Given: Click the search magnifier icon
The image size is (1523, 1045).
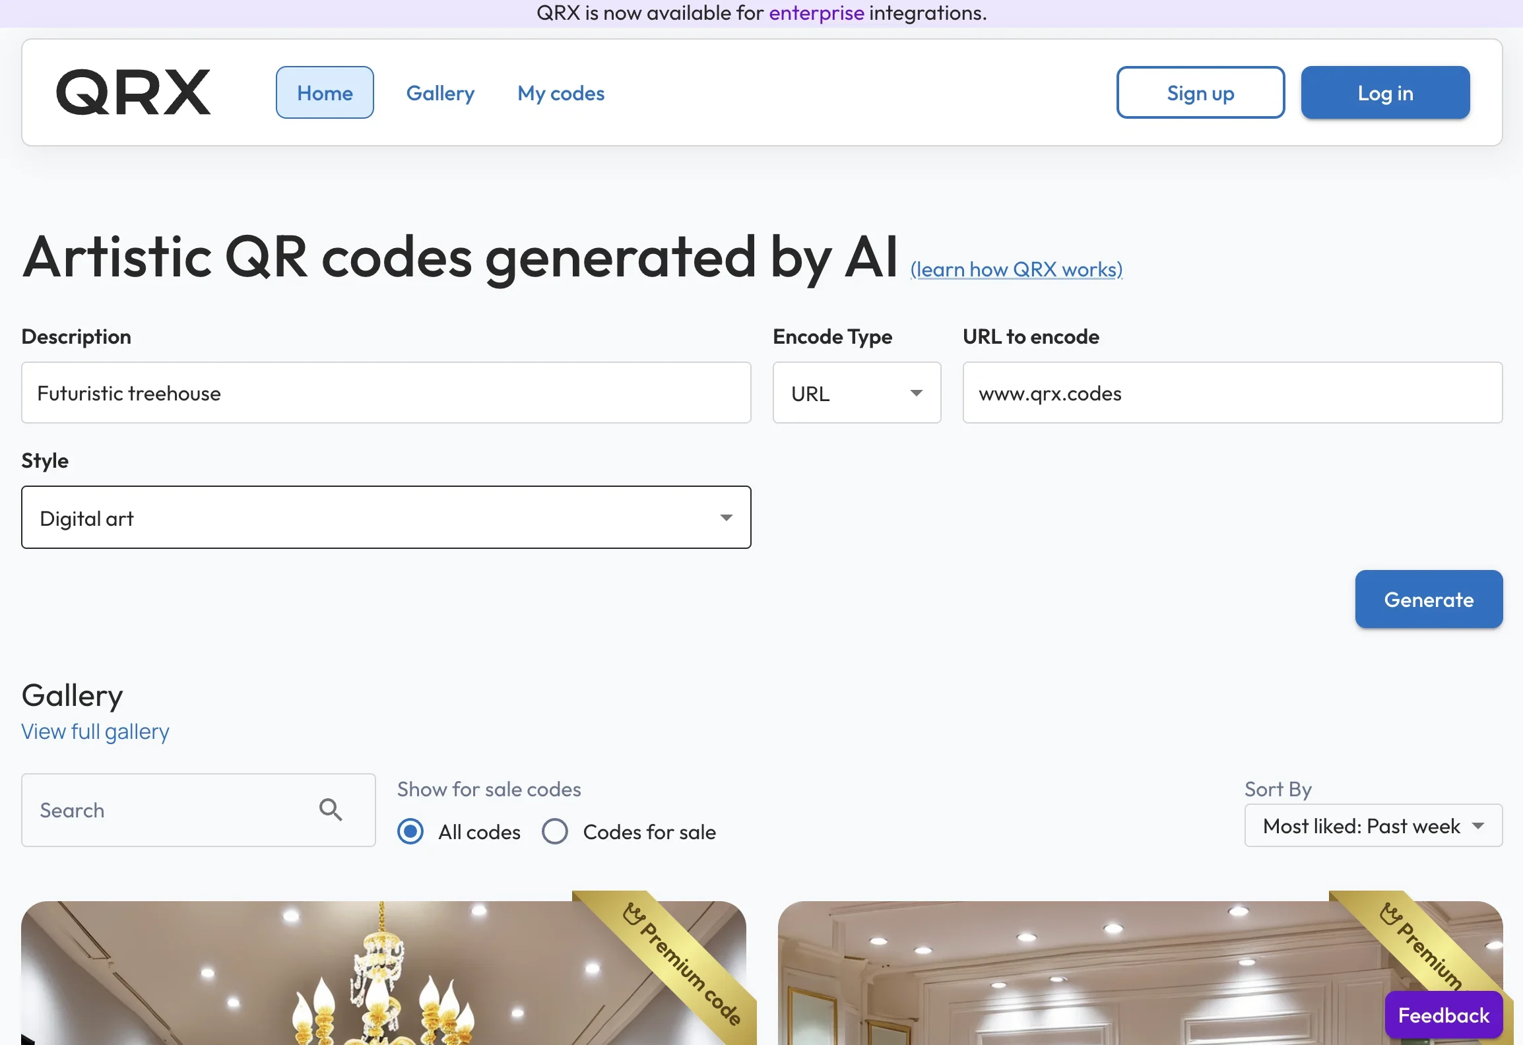Looking at the screenshot, I should pos(331,809).
